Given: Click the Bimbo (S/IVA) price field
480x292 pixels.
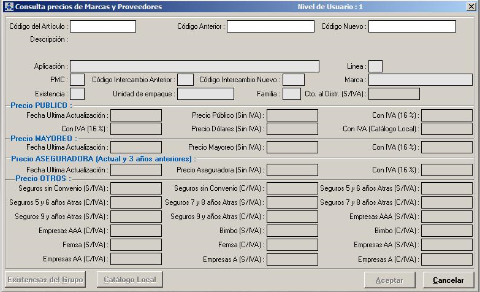Looking at the screenshot, I should tap(292, 231).
